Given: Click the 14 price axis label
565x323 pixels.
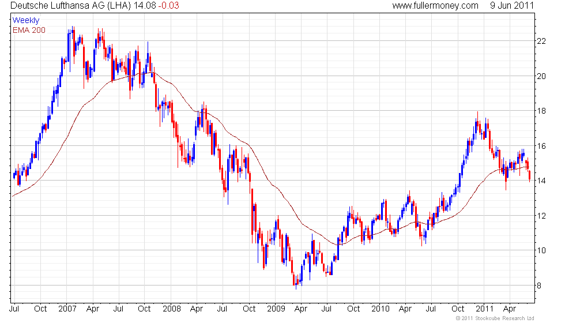Looking at the screenshot, I should [x=541, y=181].
